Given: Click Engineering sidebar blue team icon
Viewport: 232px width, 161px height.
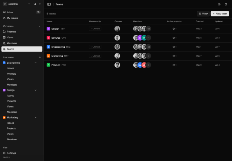Looking at the screenshot, I should (4, 63).
